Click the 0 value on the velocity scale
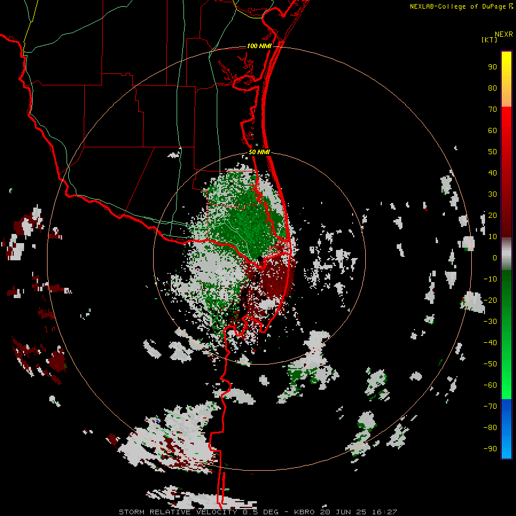 tap(495, 258)
